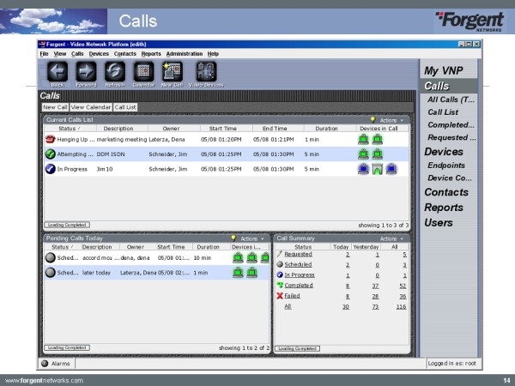Click the In Progress call status icon

tap(50, 169)
